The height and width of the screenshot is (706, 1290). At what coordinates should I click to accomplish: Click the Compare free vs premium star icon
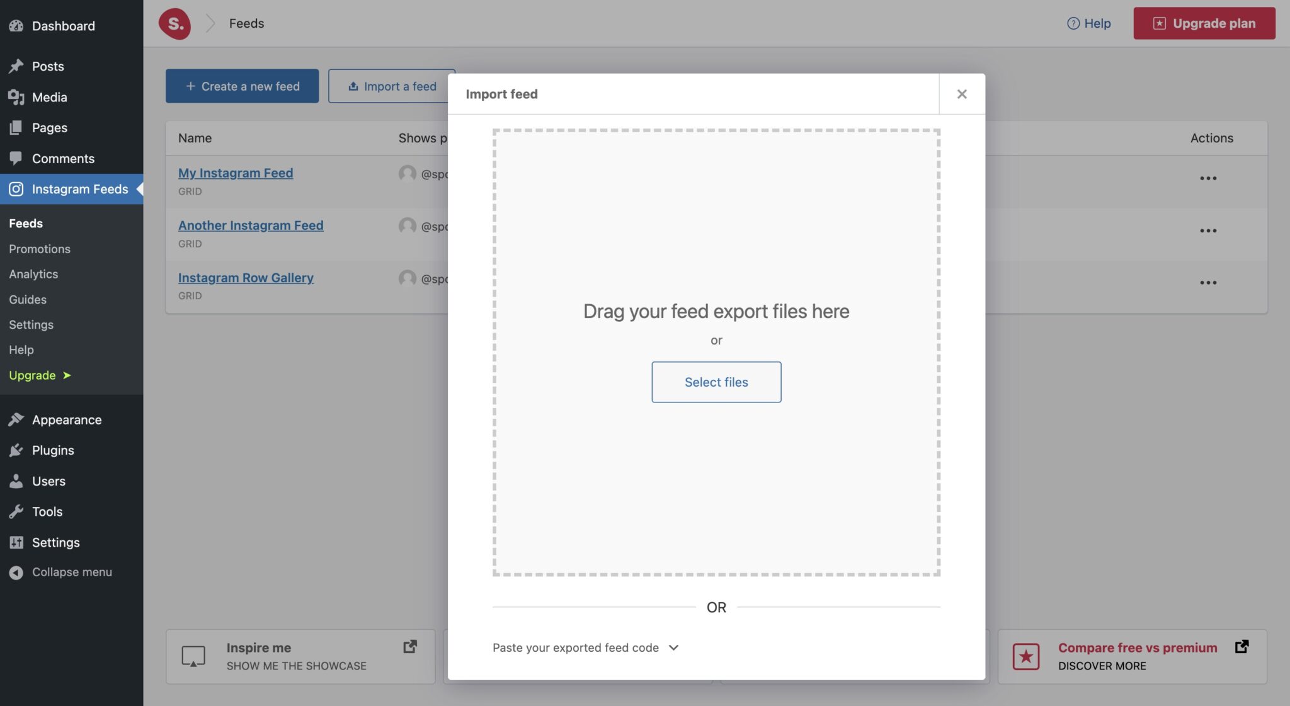pos(1026,657)
